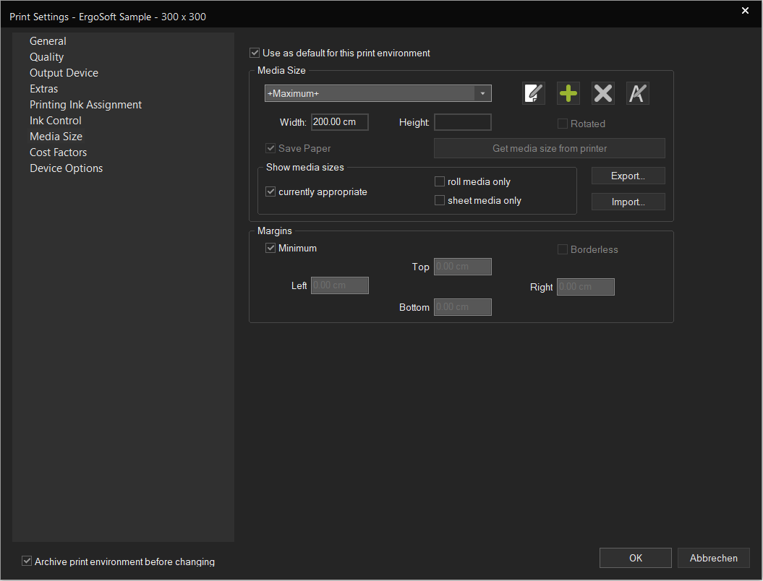Image resolution: width=763 pixels, height=581 pixels.
Task: Close the Print Settings dialog
Action: pyautogui.click(x=744, y=11)
